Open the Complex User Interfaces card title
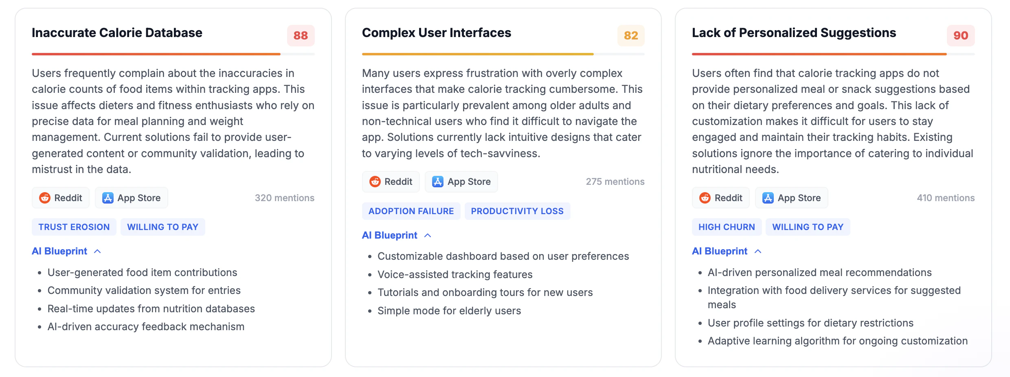 pyautogui.click(x=436, y=33)
